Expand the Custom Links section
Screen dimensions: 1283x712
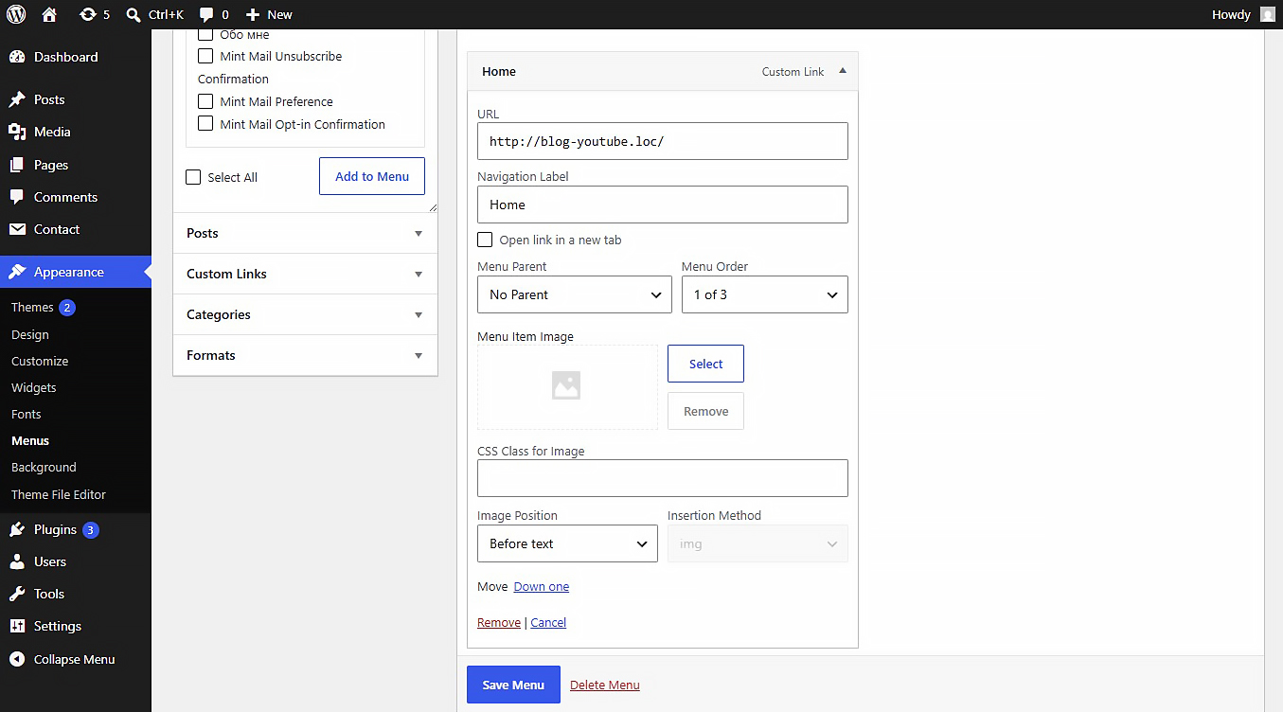coord(305,274)
